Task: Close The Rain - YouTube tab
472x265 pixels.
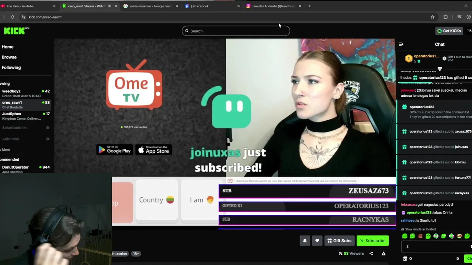Action: [x=54, y=6]
